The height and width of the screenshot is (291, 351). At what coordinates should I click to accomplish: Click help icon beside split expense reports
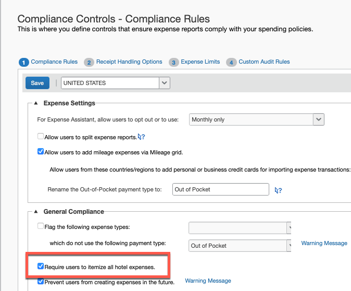tap(141, 137)
